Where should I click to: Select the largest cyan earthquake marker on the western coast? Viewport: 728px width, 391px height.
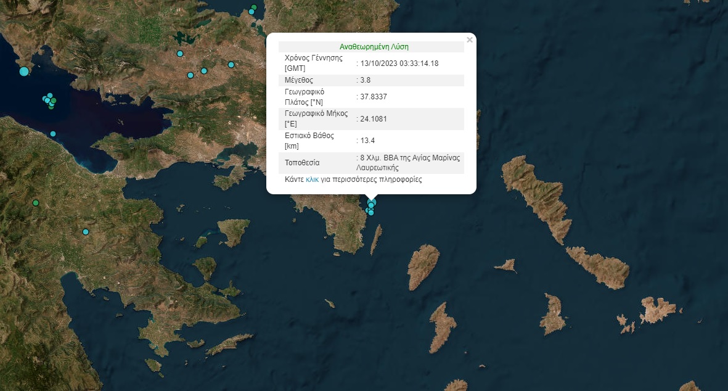(24, 71)
